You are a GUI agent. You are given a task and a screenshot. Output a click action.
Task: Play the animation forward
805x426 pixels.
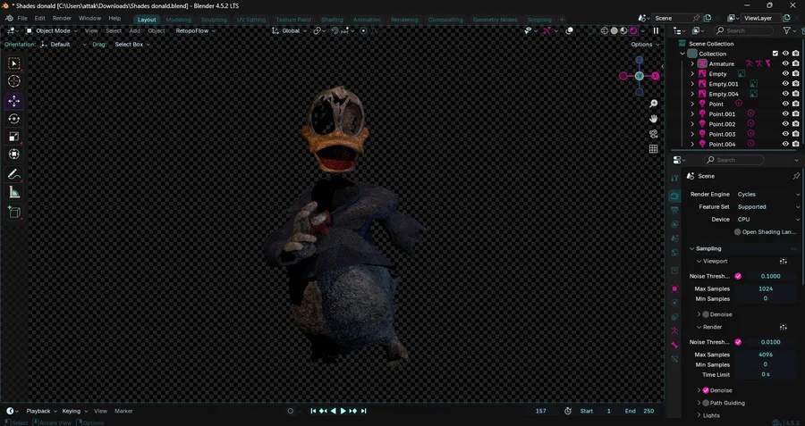pos(343,411)
